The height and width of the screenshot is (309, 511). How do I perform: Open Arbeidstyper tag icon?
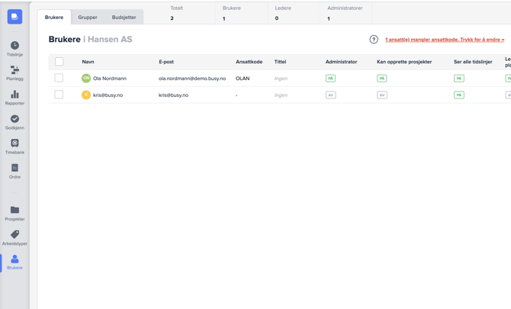[14, 237]
